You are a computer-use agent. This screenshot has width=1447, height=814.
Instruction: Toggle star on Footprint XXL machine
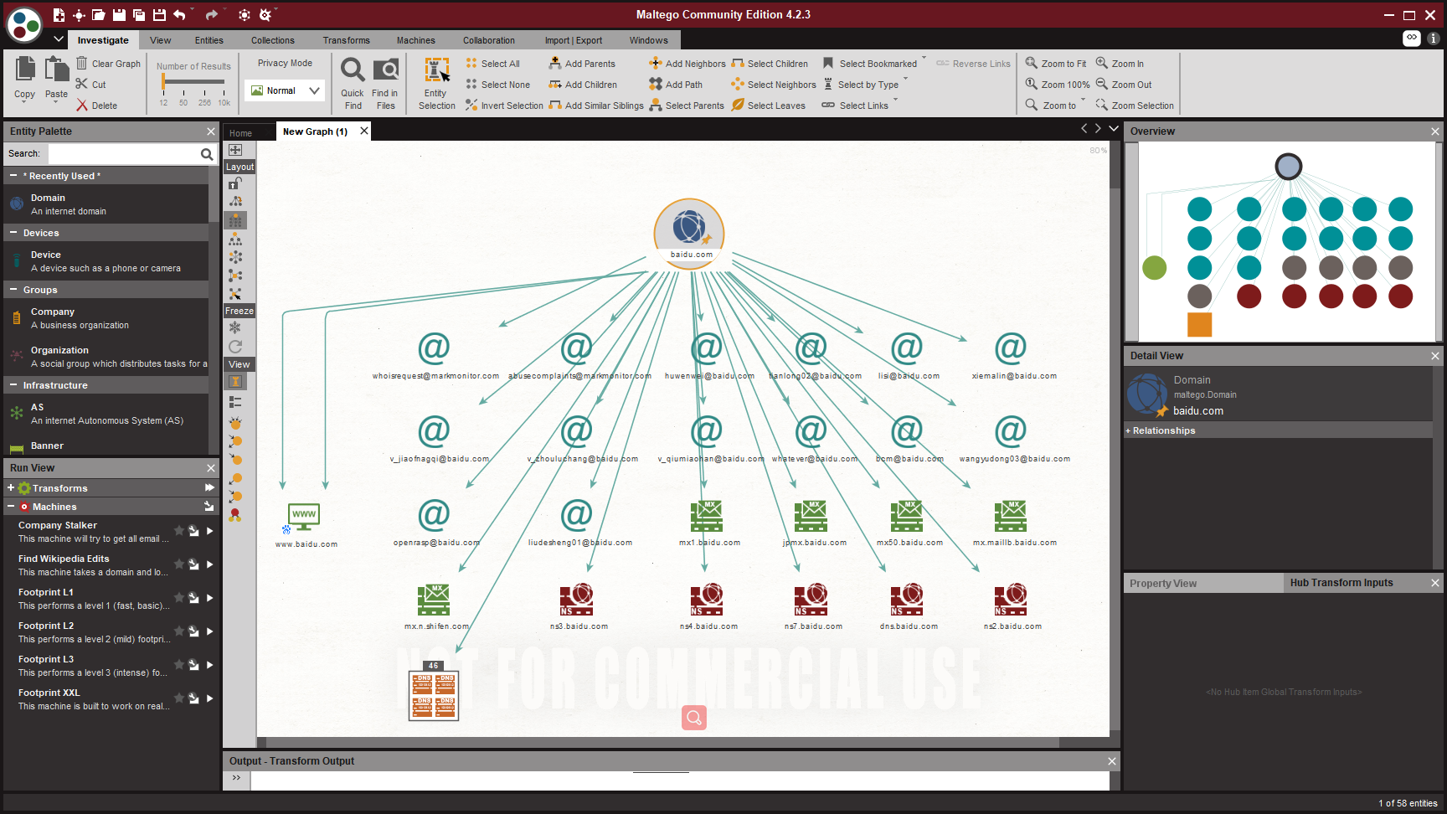click(x=178, y=698)
